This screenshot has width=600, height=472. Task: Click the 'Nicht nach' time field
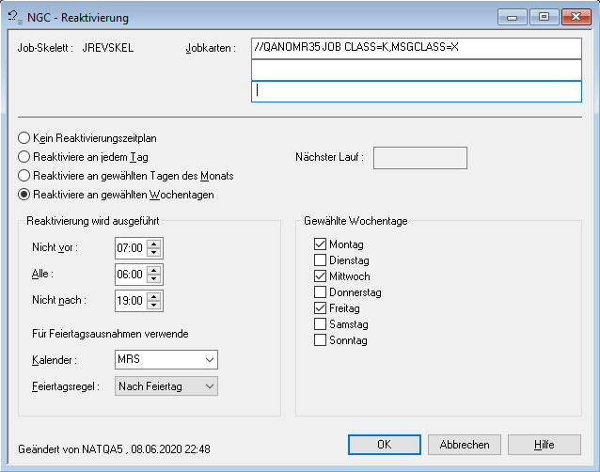(x=130, y=301)
